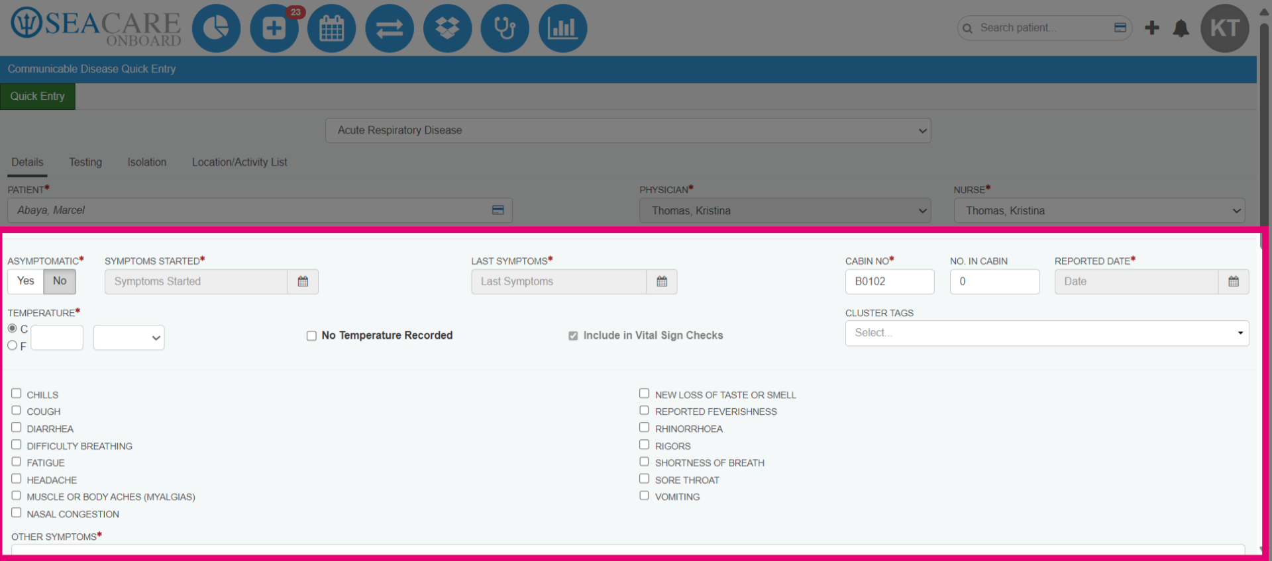Check the FATIGUE symptom
This screenshot has height=561, width=1272.
pyautogui.click(x=17, y=462)
